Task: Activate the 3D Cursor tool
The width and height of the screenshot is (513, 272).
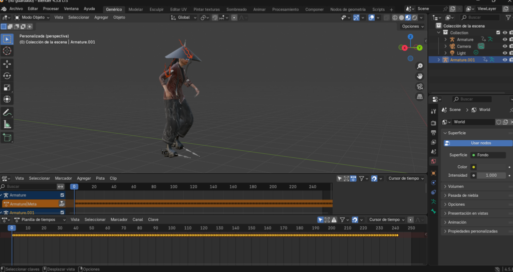Action: point(7,51)
